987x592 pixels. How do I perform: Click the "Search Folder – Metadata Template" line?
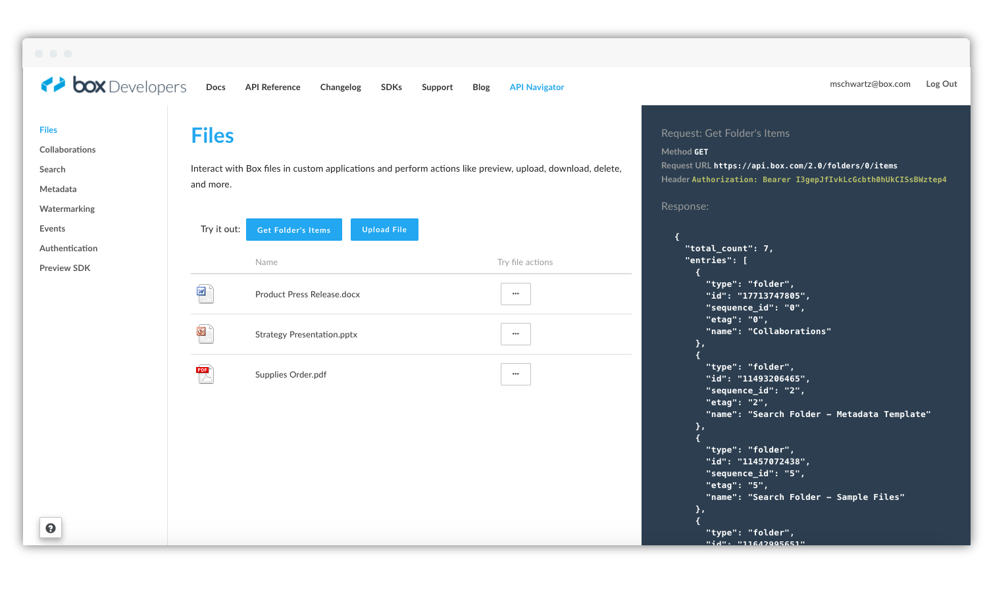pos(819,414)
